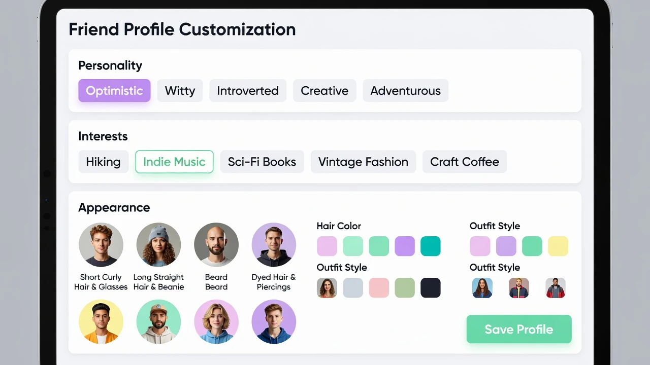This screenshot has height=365, width=650.
Task: Click the Hair Color label
Action: pyautogui.click(x=339, y=226)
